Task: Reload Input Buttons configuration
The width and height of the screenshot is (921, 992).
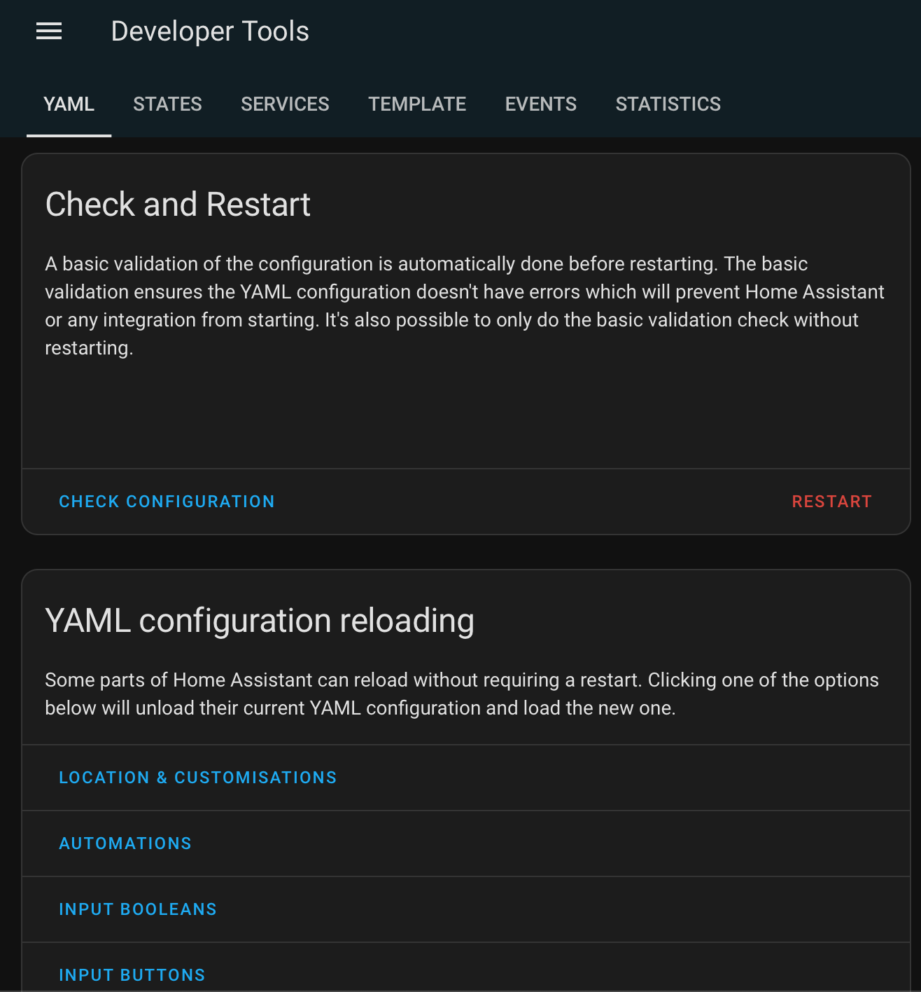Action: (132, 975)
